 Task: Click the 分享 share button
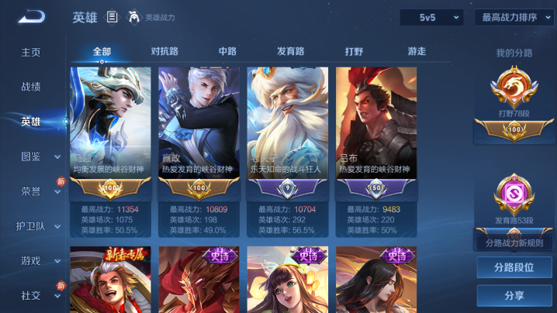[x=514, y=295]
